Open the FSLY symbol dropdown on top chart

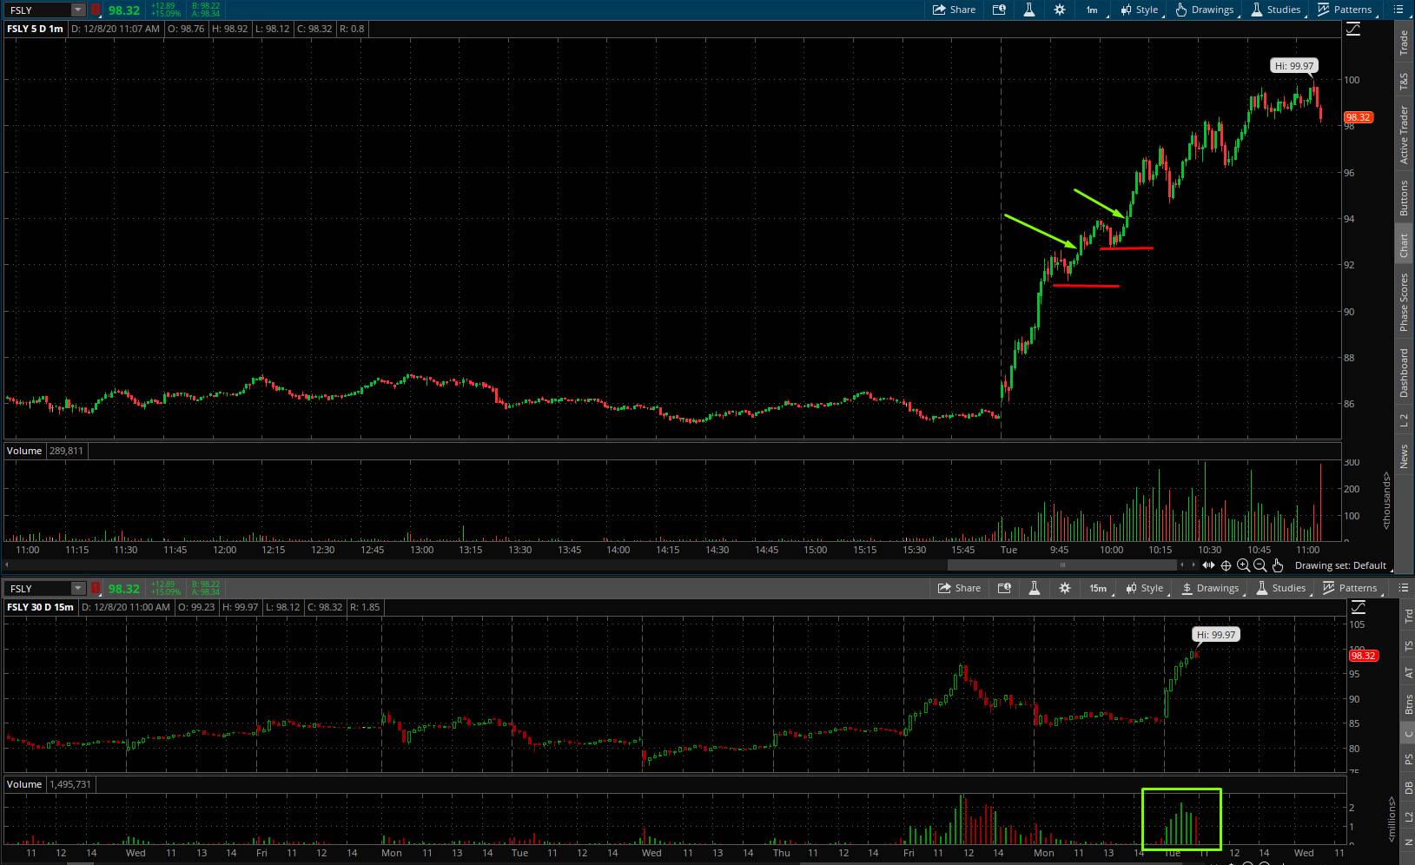tap(78, 10)
